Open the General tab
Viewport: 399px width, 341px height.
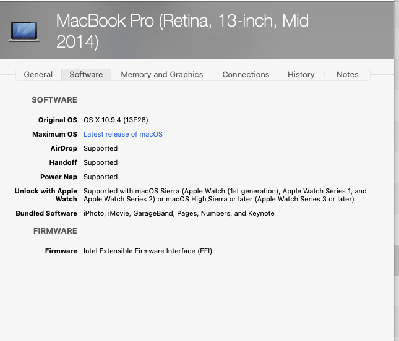point(38,75)
